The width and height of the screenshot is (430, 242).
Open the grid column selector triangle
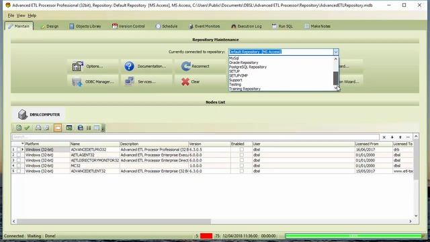[x=22, y=144]
